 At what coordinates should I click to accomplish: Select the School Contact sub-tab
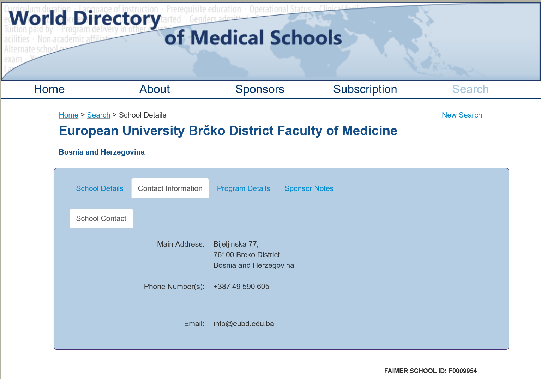[101, 218]
